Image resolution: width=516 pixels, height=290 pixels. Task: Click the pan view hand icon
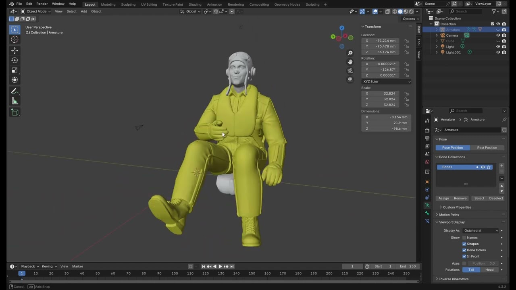coord(350,62)
